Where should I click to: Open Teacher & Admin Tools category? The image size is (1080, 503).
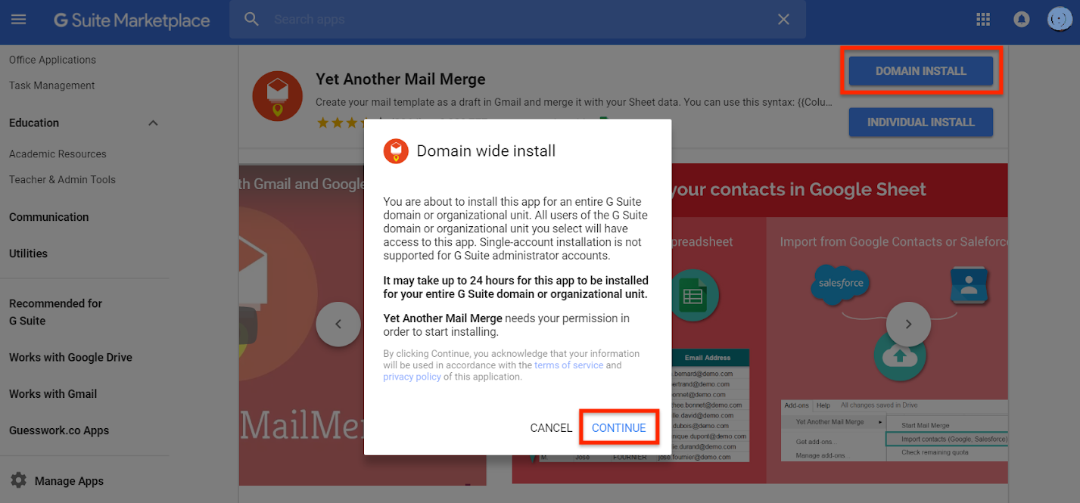tap(62, 179)
